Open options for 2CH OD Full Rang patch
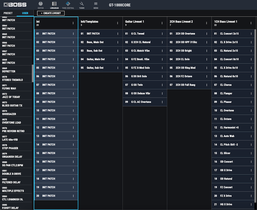This screenshot has width=257, height=210. (207, 85)
